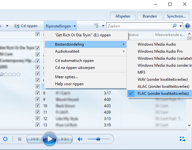Open the Branden tab
Screen dimensions: 192x150
(x=150, y=16)
